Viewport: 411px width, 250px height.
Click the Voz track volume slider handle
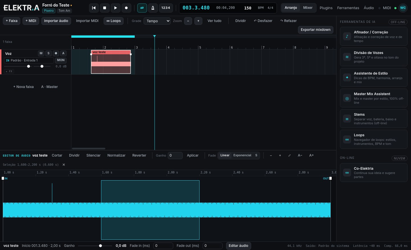click(29, 66)
